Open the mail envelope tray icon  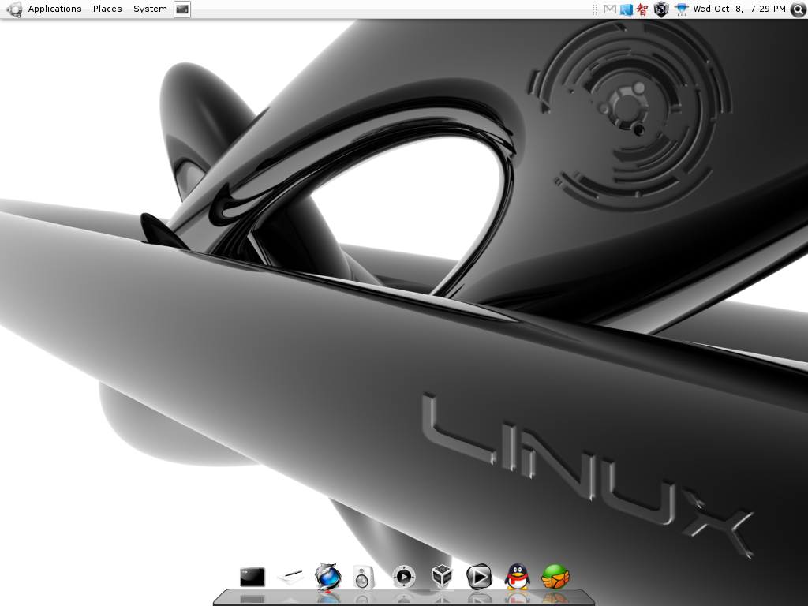click(610, 9)
